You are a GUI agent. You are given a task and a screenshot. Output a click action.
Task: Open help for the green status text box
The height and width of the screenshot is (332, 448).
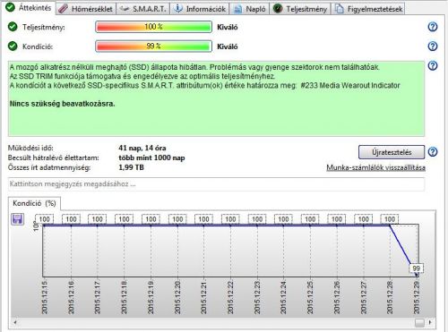[433, 65]
